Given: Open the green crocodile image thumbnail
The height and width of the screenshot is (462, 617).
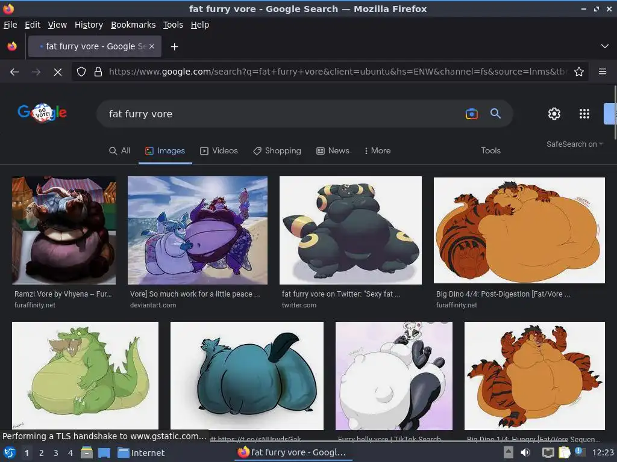Looking at the screenshot, I should (x=86, y=376).
